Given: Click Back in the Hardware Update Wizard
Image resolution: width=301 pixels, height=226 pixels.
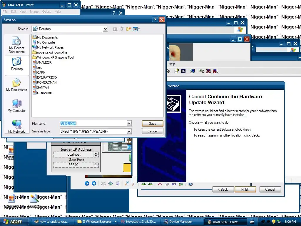Looking at the screenshot, I should coord(223,189).
